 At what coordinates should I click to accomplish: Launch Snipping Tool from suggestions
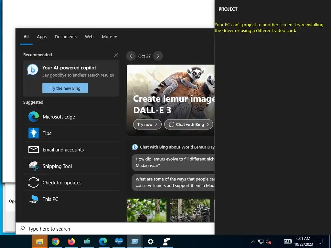click(x=71, y=166)
